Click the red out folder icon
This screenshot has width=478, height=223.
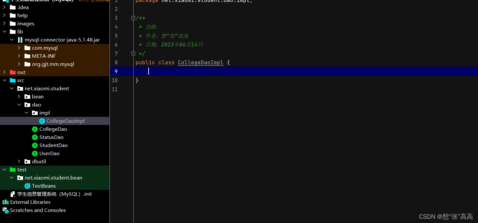coord(13,72)
